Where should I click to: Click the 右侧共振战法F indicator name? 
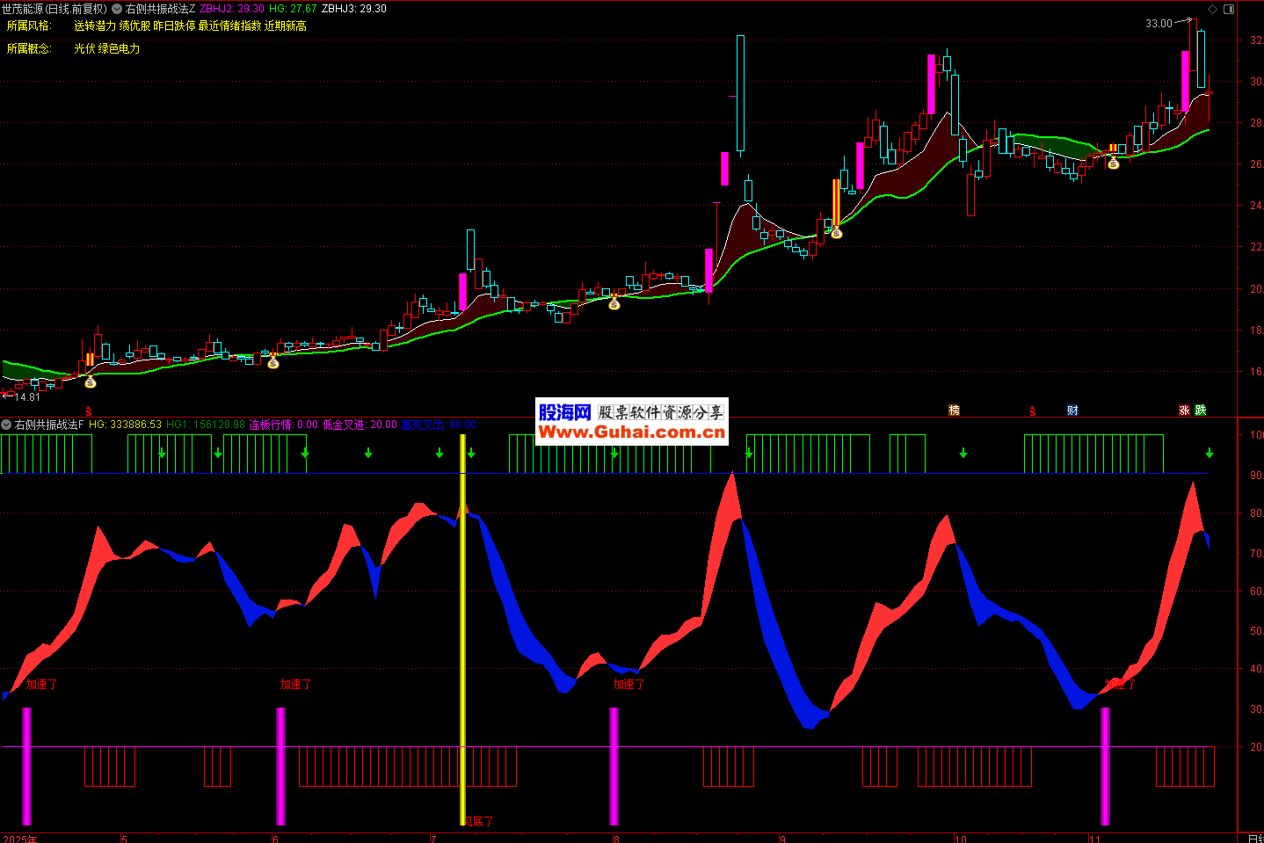coord(49,425)
